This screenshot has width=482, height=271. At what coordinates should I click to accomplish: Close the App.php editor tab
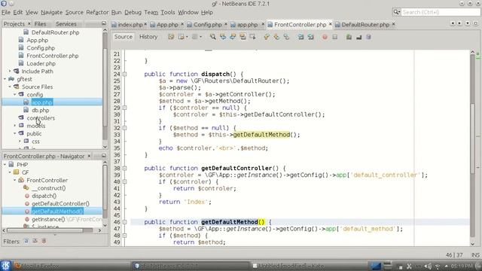(182, 24)
